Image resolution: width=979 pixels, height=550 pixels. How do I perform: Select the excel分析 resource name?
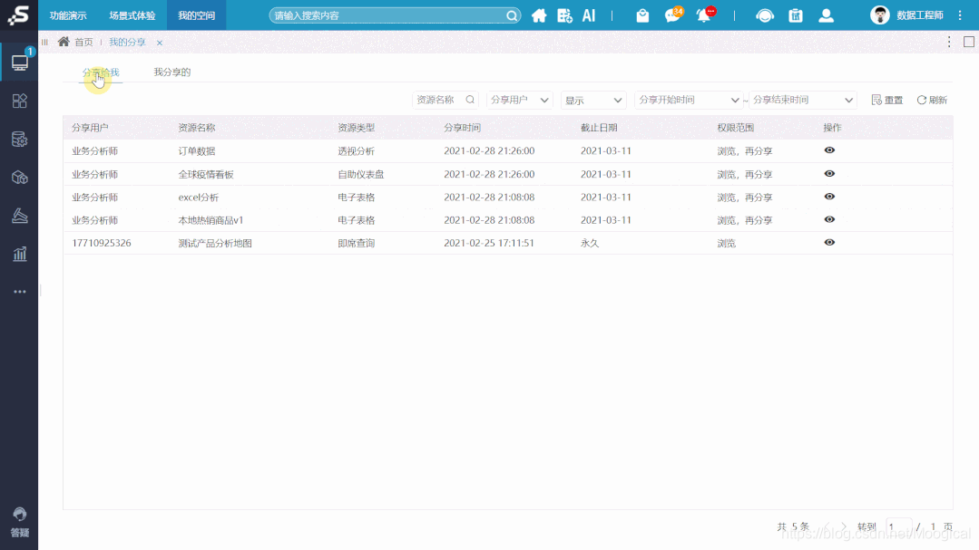click(x=199, y=198)
